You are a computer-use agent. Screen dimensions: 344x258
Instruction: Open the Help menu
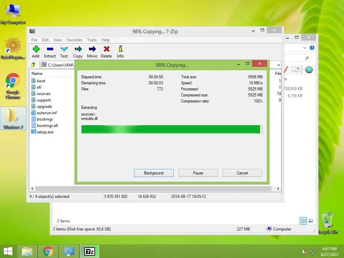click(105, 40)
